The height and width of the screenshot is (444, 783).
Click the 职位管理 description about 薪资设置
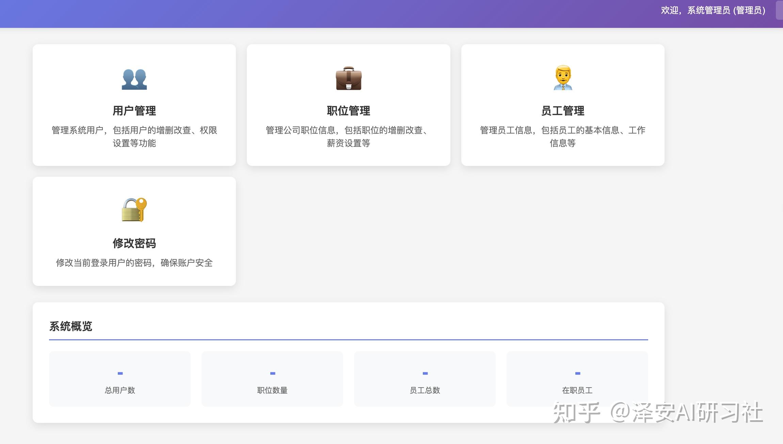point(348,136)
